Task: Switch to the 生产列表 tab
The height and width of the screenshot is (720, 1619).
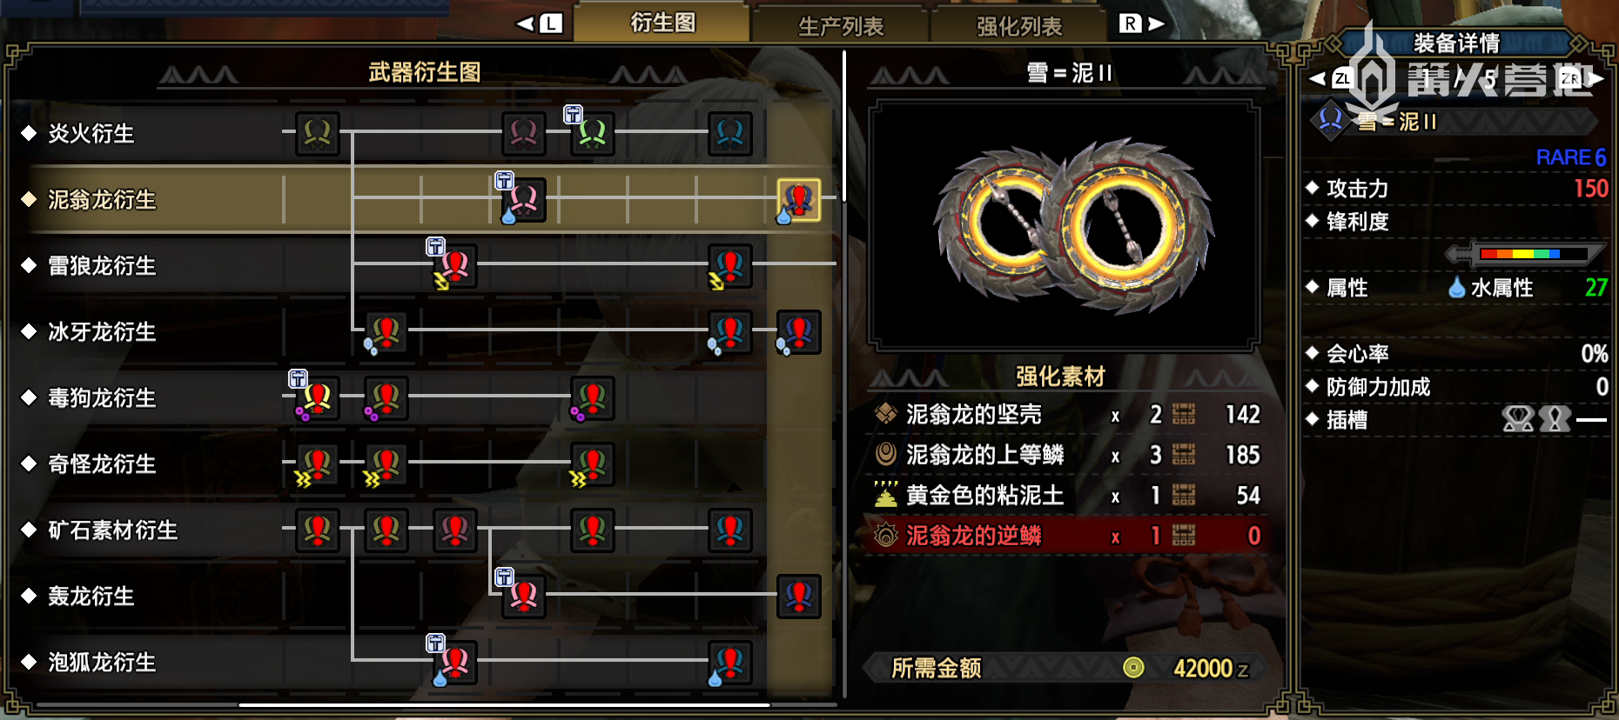Action: tap(841, 26)
